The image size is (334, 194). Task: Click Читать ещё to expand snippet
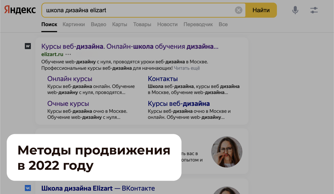coord(187,68)
